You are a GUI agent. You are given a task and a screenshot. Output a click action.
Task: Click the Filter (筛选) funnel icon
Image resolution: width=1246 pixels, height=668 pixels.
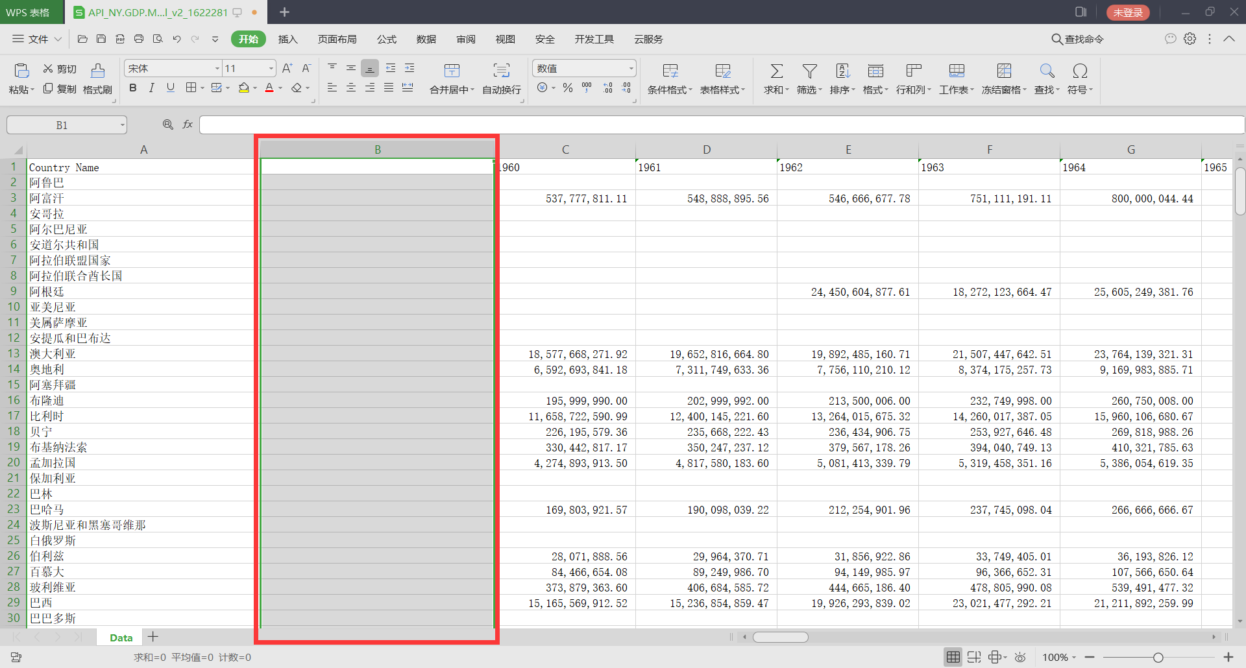point(809,71)
